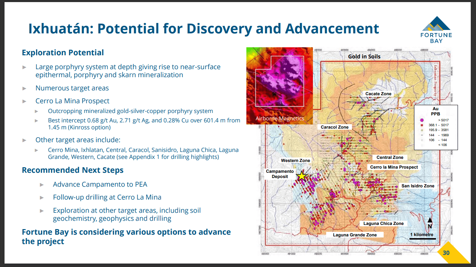The width and height of the screenshot is (476, 267).
Task: Select the red 368.1-5017 legend dot
Action: click(x=422, y=125)
